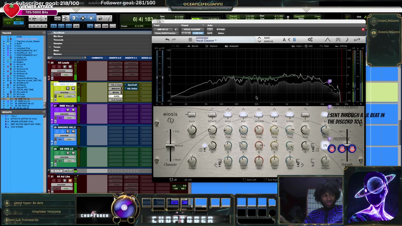Copy setting A to B with arrow
This screenshot has height=226, width=402.
(x=289, y=40)
